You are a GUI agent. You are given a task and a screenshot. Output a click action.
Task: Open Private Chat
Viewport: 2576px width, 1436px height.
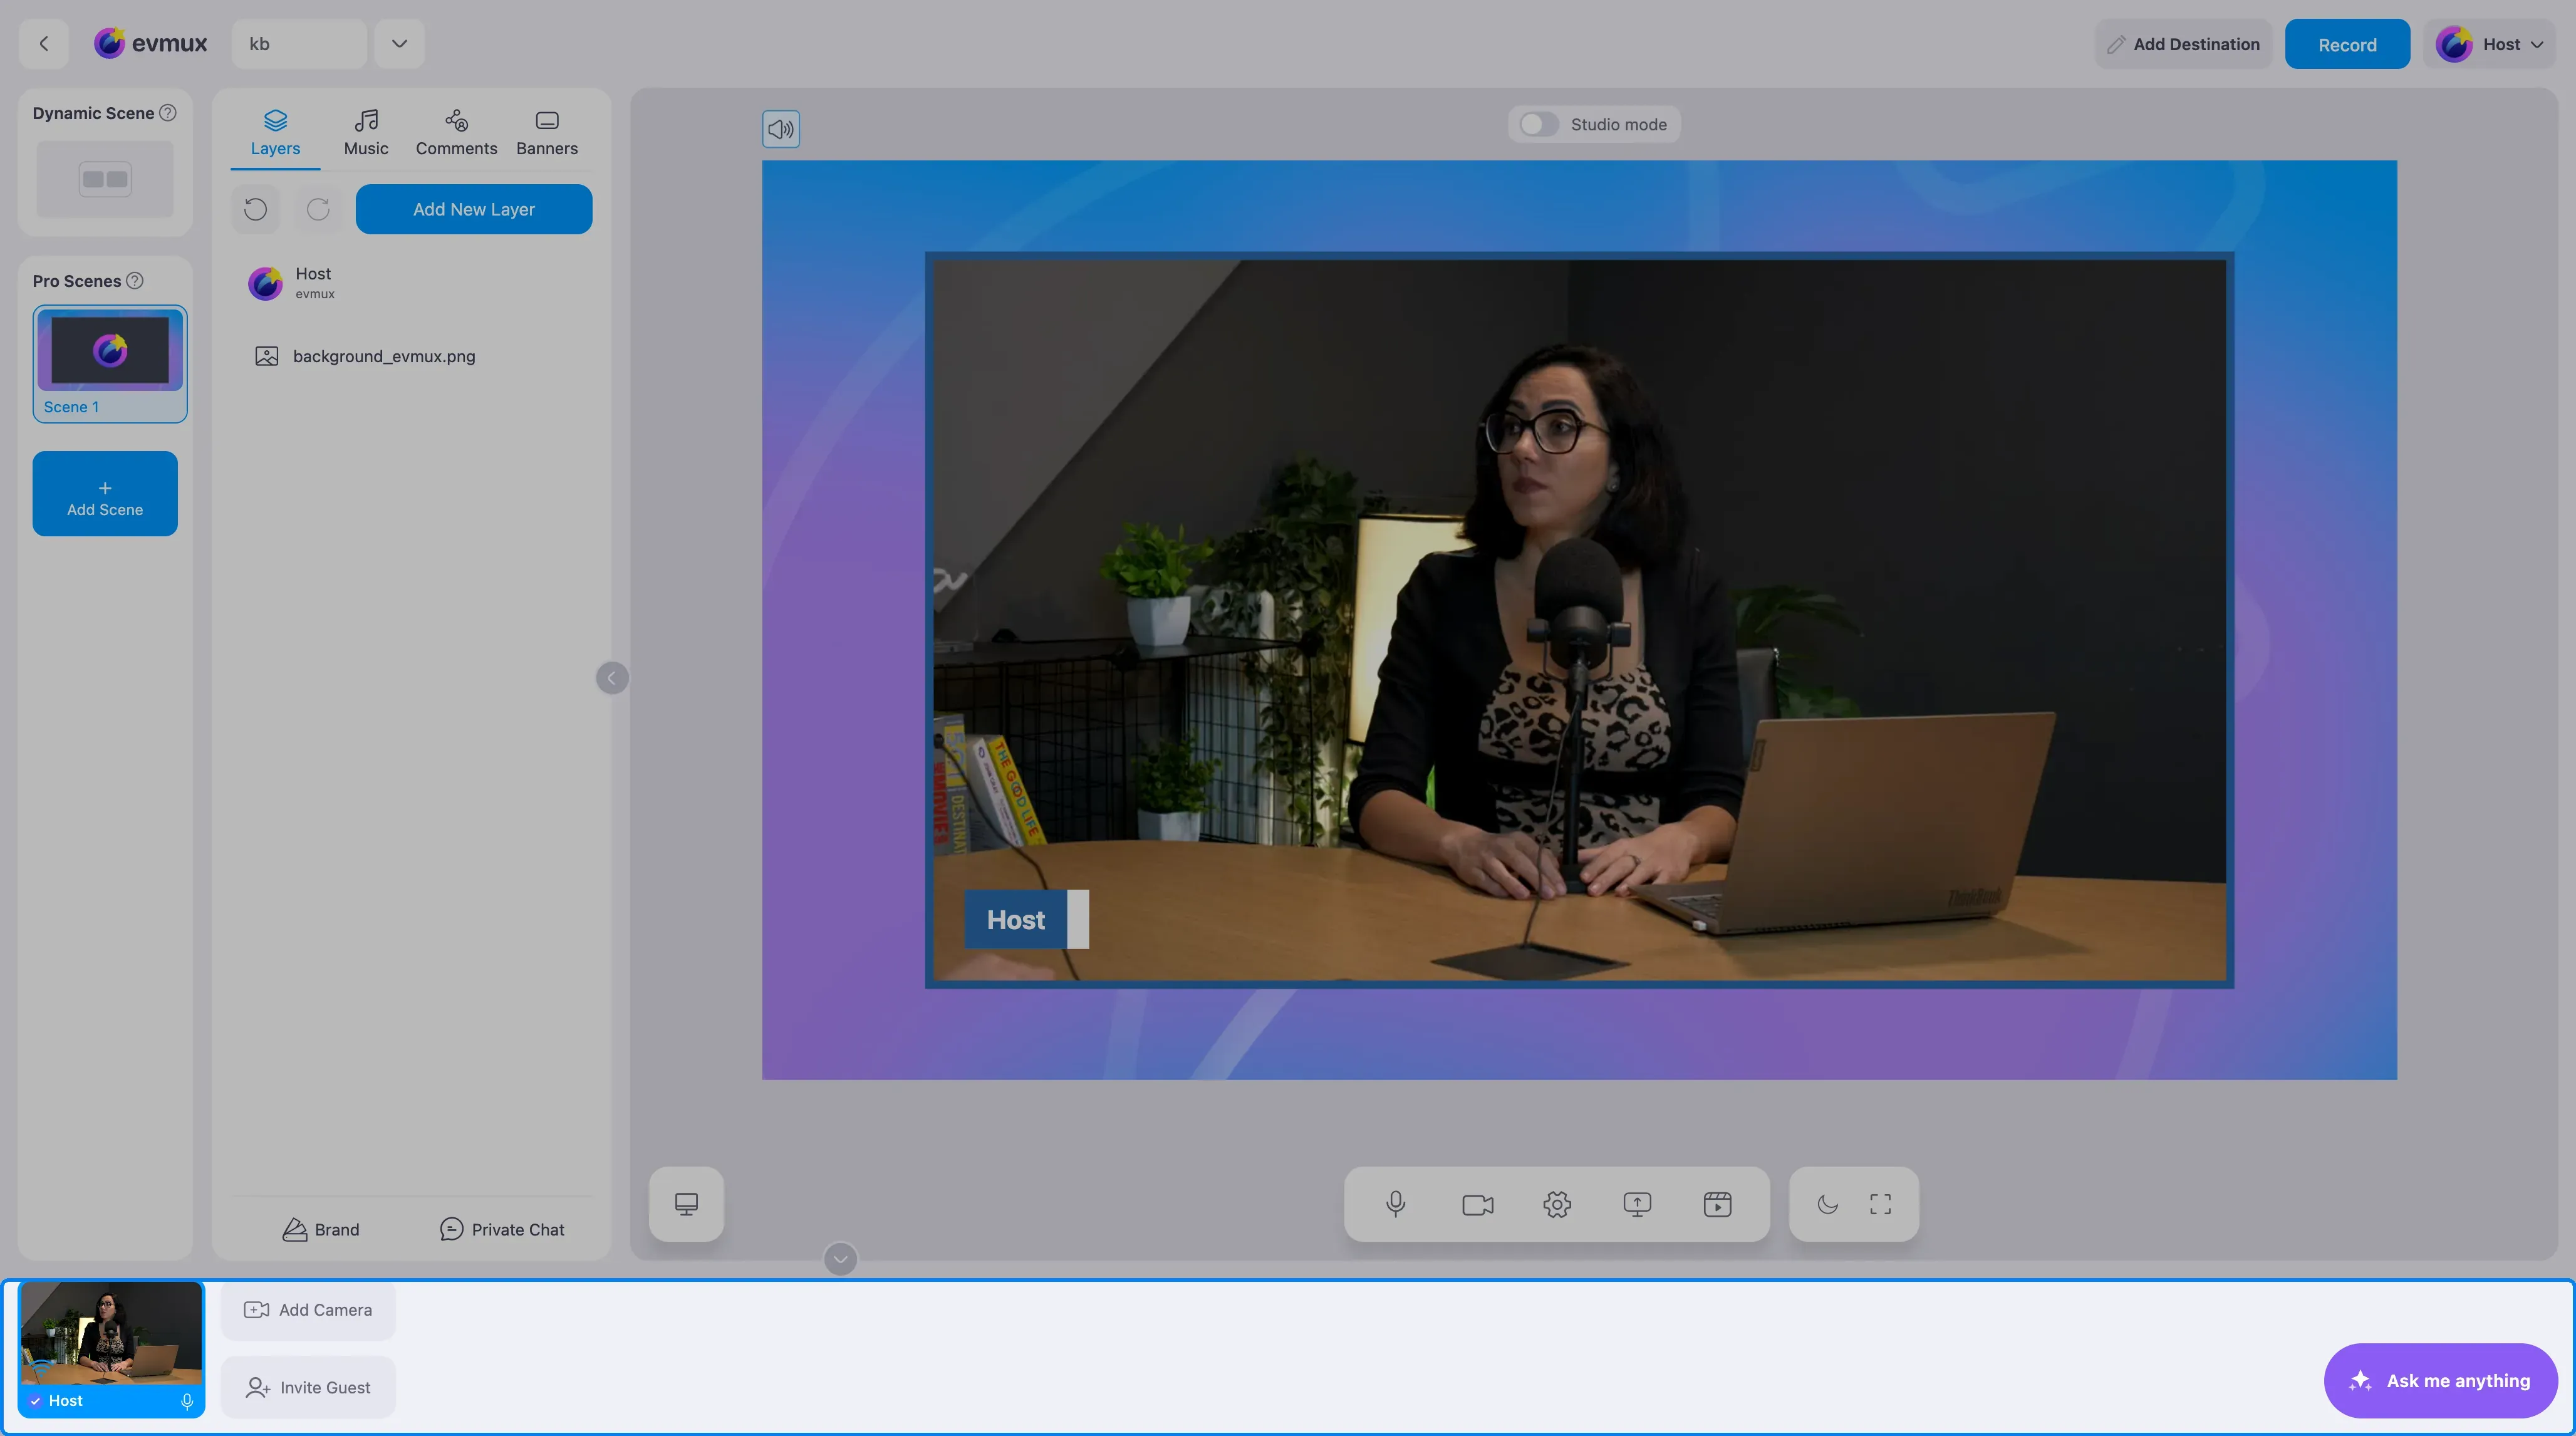click(502, 1230)
